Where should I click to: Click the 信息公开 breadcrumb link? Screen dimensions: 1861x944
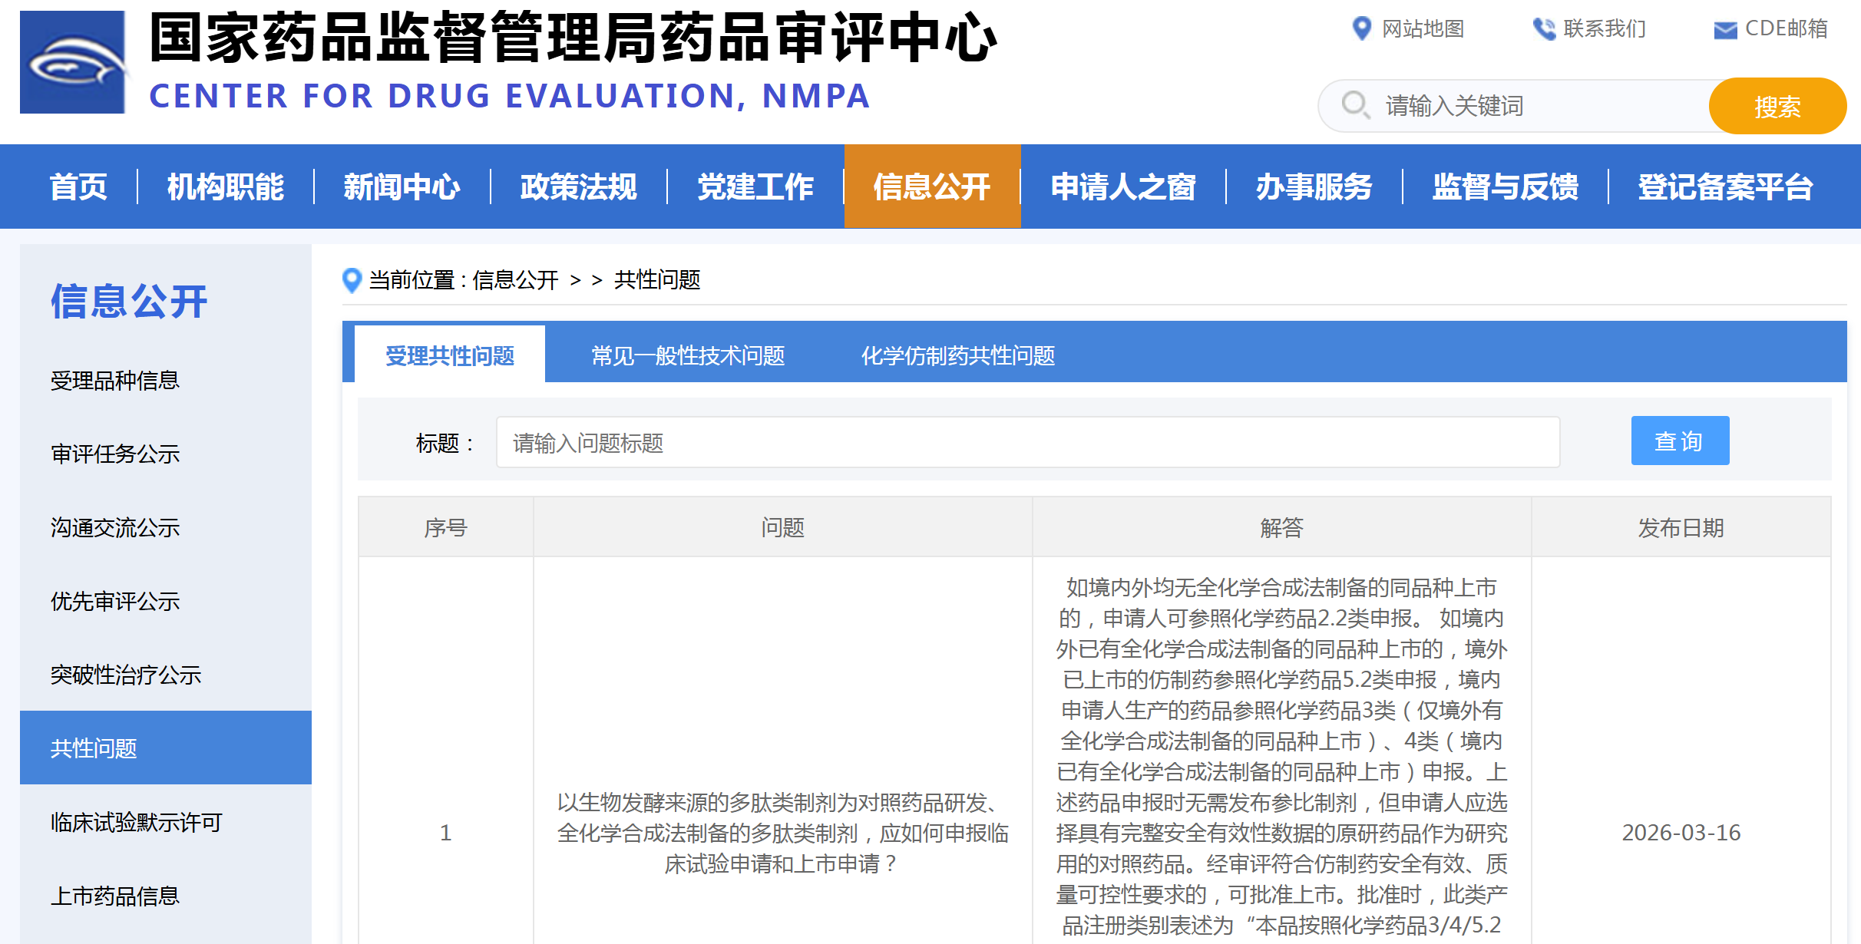tap(515, 280)
